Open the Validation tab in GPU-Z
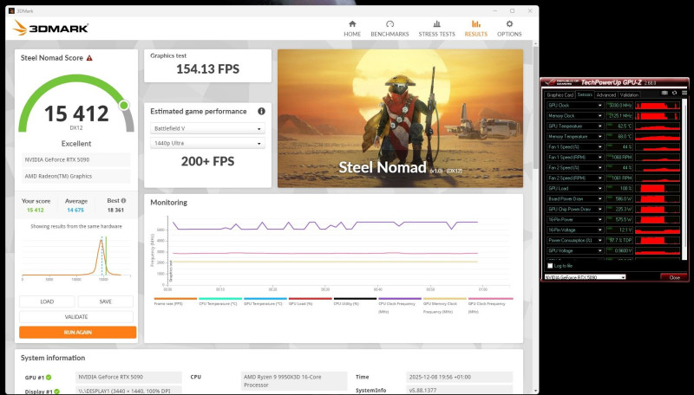The height and width of the screenshot is (395, 694). (x=629, y=95)
